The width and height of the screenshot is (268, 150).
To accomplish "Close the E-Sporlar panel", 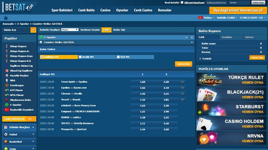I will point(192,37).
